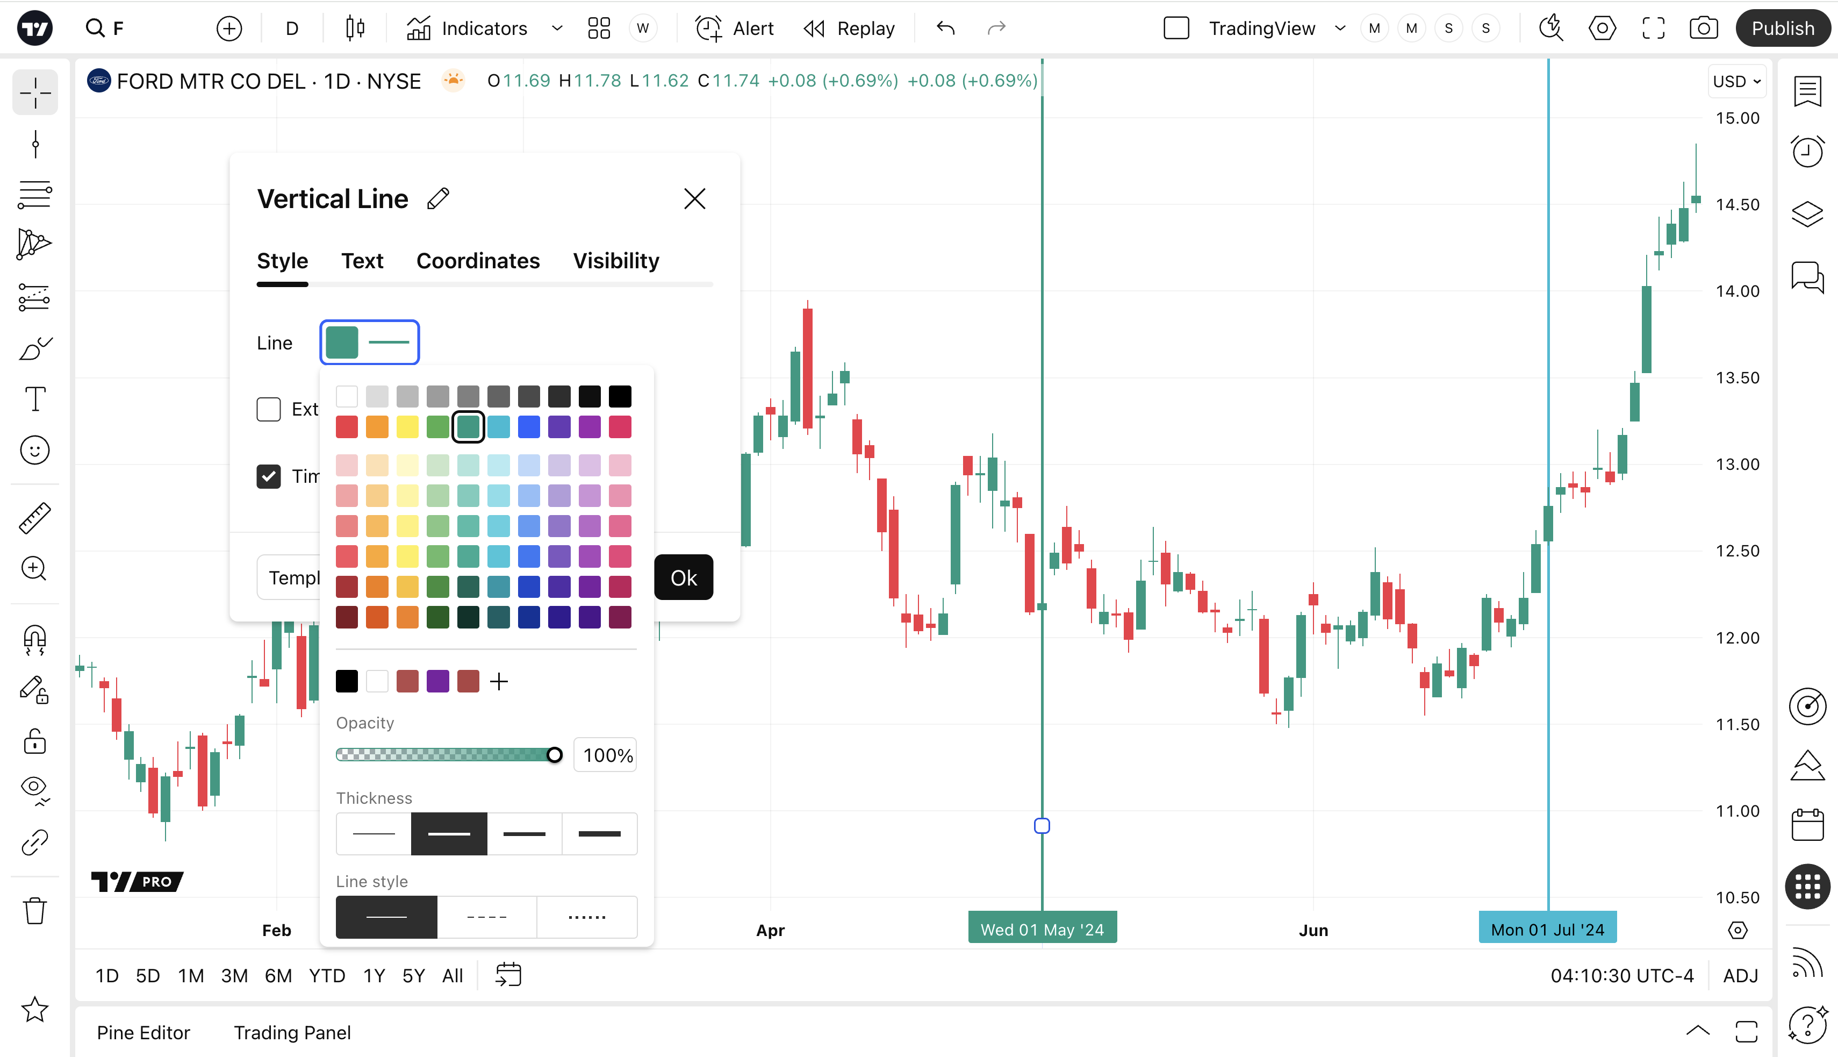This screenshot has height=1057, width=1838.
Task: Select the Text drawing tool
Action: coord(35,398)
